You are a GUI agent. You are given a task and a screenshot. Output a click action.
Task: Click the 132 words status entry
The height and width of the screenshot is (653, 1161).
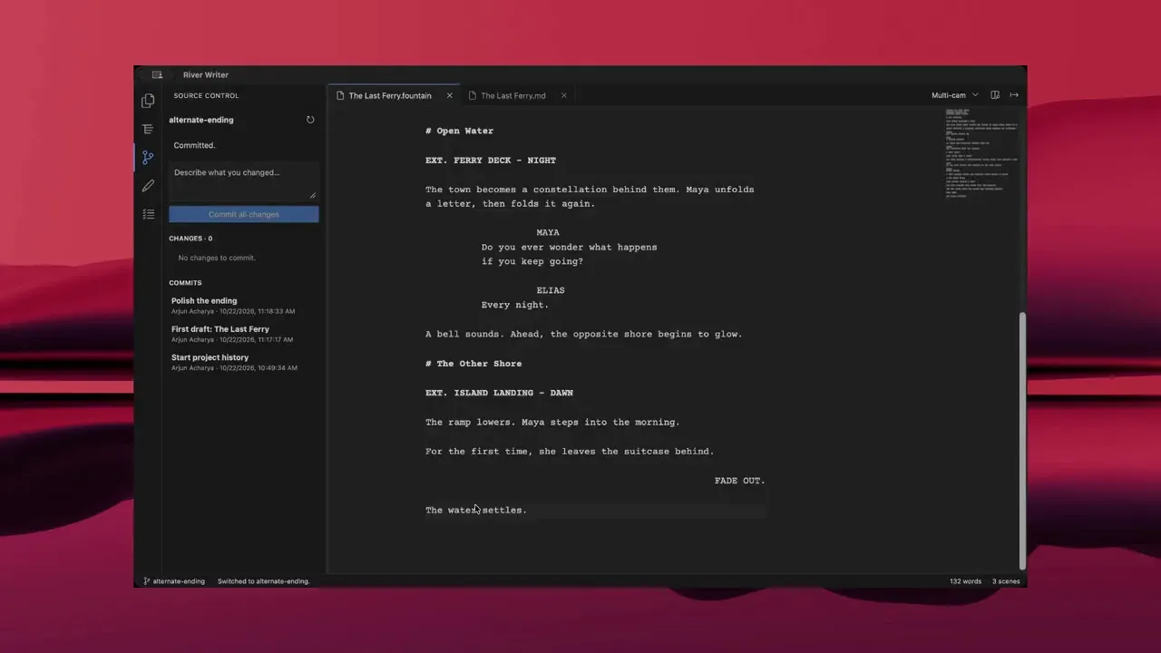coord(965,581)
